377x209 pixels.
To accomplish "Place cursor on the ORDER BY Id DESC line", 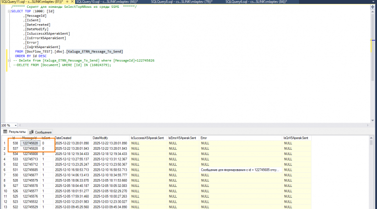I will 30,56.
